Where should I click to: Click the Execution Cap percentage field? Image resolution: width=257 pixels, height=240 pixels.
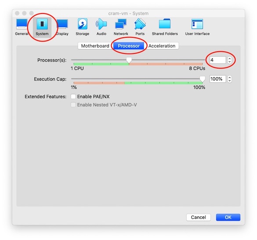click(x=217, y=79)
